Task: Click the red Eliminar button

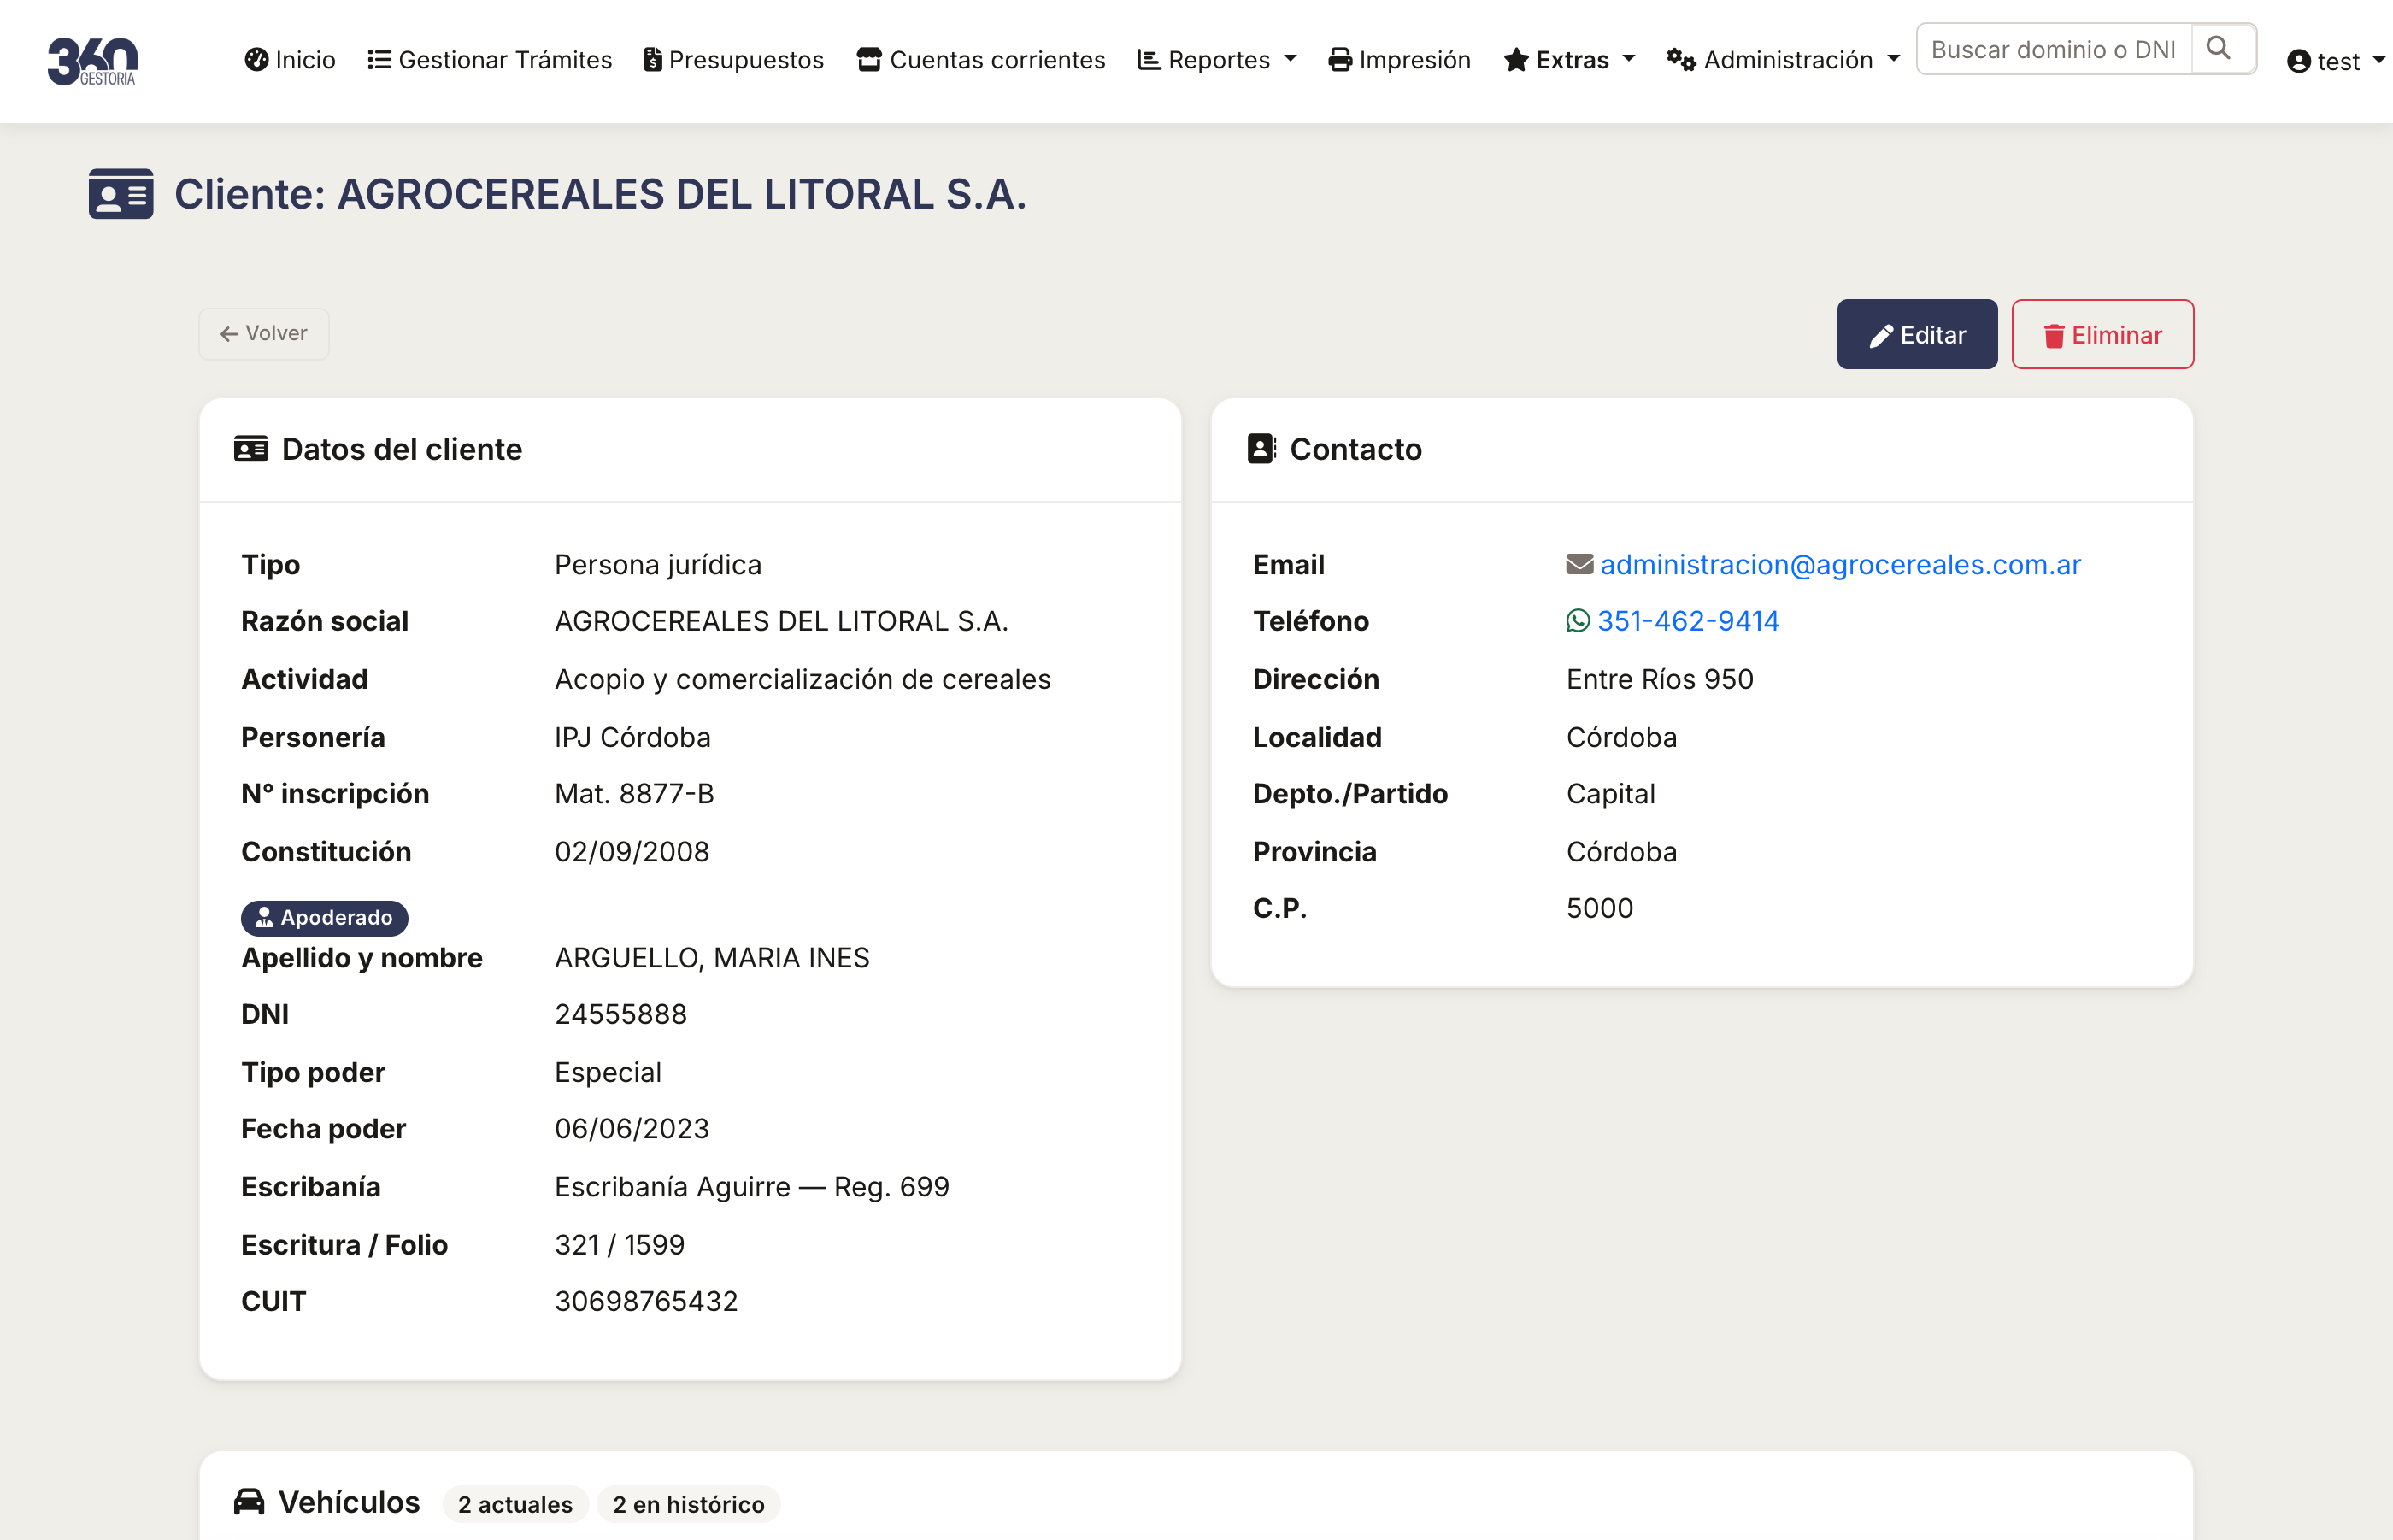Action: click(x=2102, y=334)
